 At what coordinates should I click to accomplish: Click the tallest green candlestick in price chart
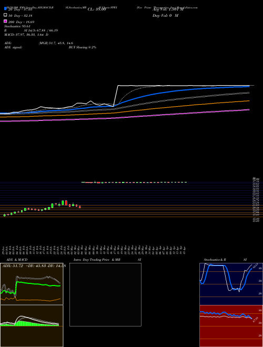click(63, 203)
